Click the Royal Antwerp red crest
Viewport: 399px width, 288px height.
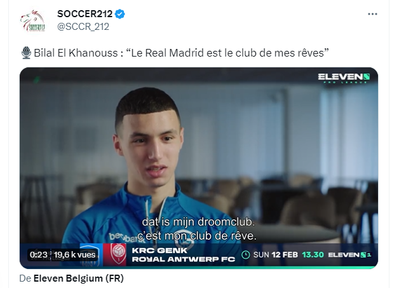tap(118, 255)
